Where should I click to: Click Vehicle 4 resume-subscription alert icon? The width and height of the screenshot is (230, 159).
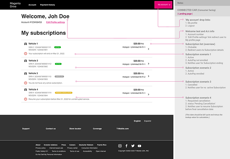coord(26,99)
